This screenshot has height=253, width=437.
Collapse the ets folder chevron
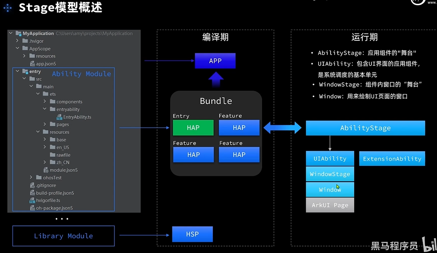tap(38, 94)
